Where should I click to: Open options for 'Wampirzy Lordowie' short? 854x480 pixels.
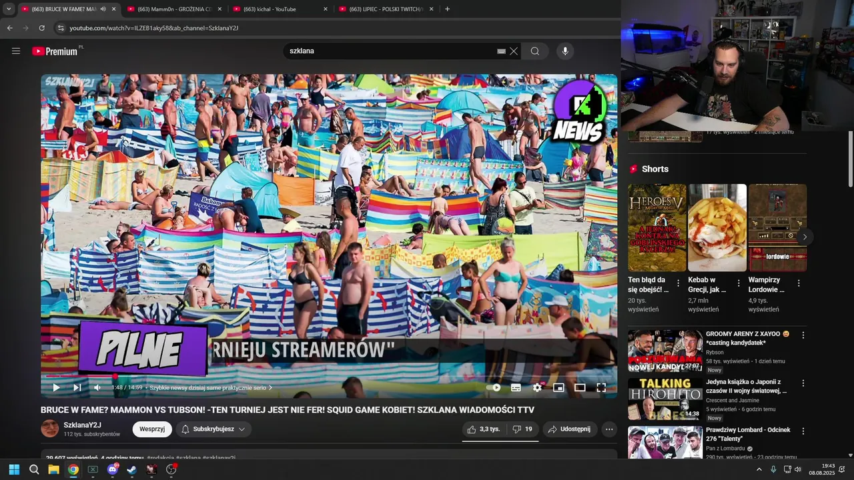click(x=799, y=283)
